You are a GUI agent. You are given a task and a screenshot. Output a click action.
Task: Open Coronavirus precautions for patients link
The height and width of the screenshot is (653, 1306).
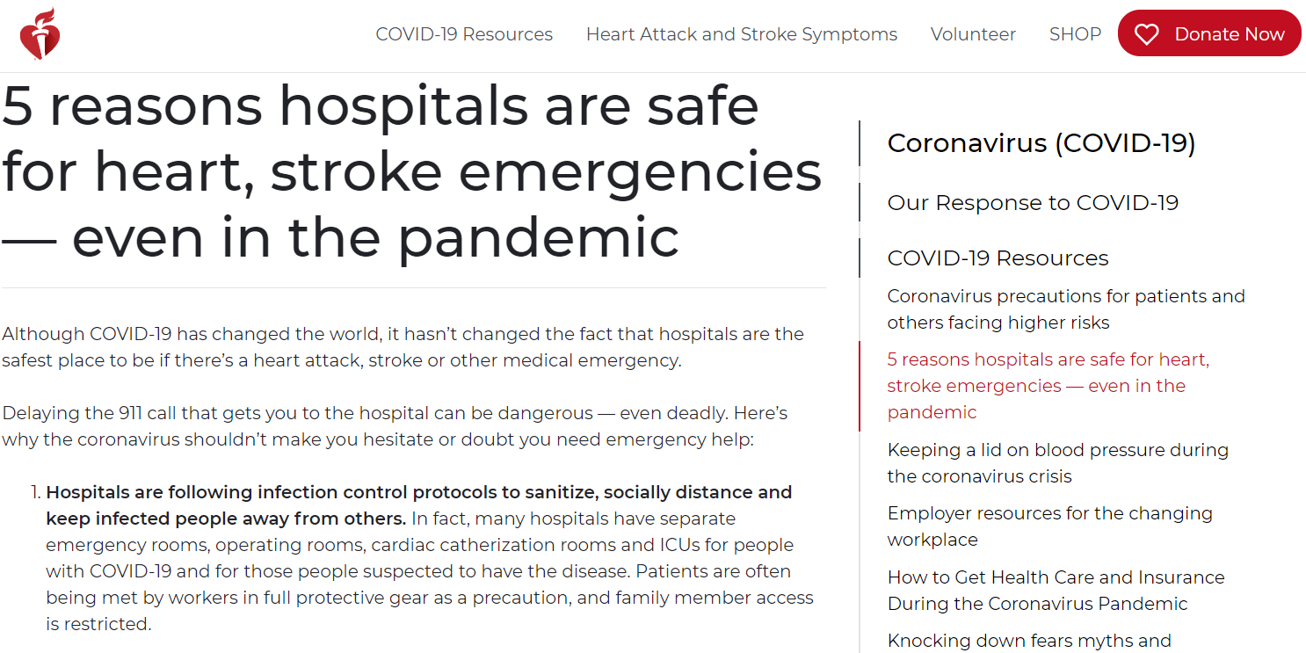point(1065,309)
